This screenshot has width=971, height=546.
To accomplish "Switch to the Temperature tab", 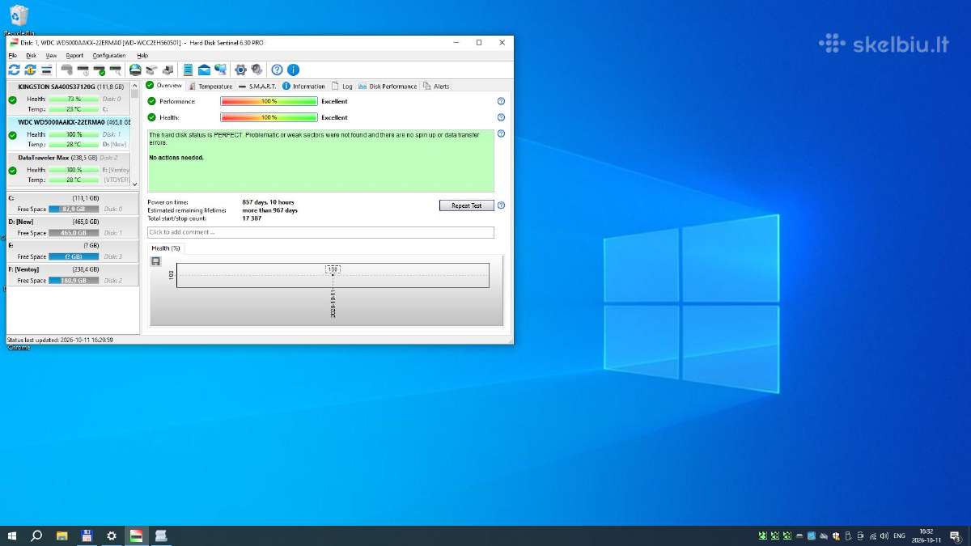I will click(x=210, y=86).
